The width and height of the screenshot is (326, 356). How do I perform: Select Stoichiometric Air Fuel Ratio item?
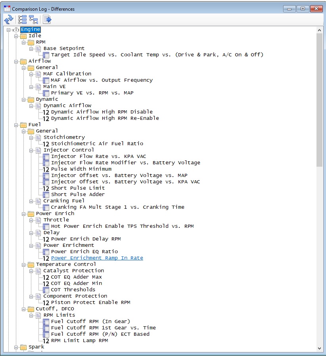(97, 144)
